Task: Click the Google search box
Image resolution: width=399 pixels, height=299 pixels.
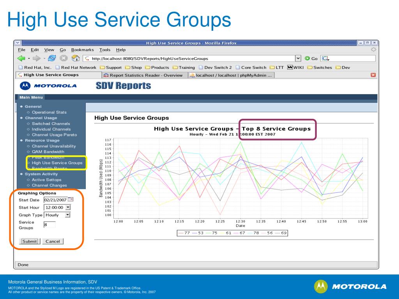Action: coord(348,58)
